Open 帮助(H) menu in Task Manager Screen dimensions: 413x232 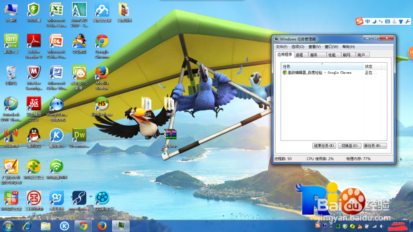tap(349, 47)
